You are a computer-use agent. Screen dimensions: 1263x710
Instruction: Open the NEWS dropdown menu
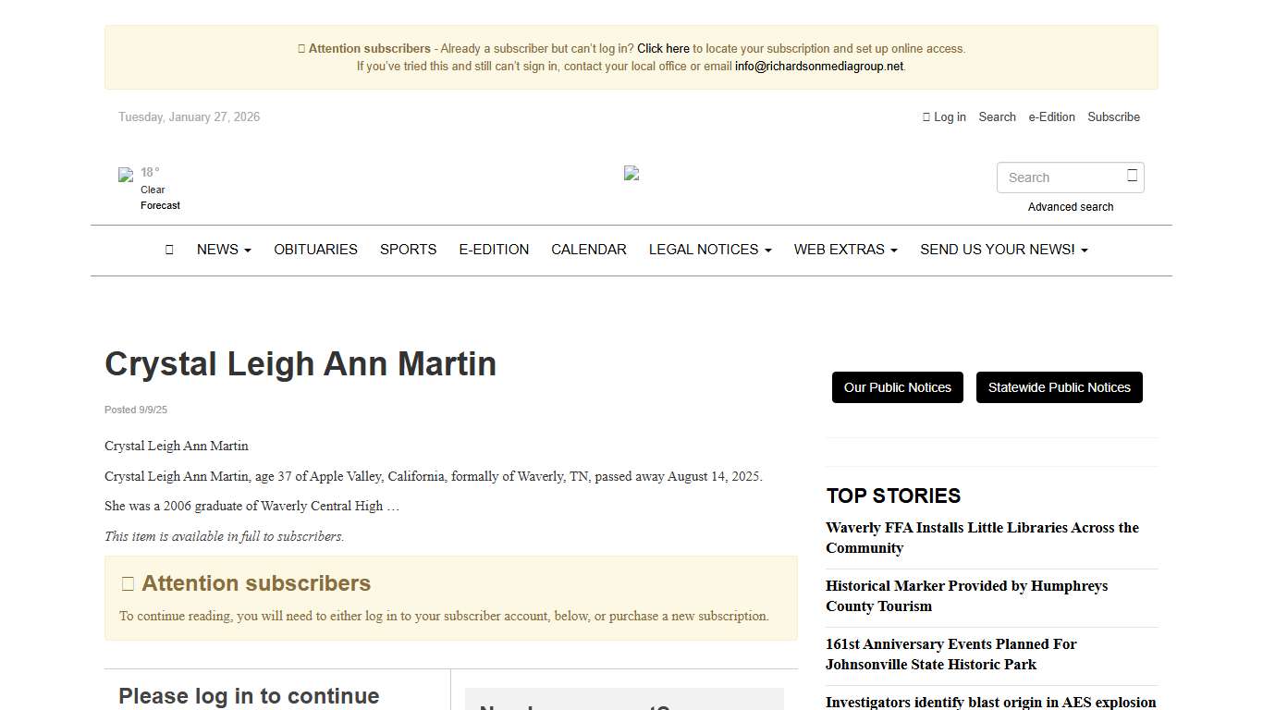[222, 249]
